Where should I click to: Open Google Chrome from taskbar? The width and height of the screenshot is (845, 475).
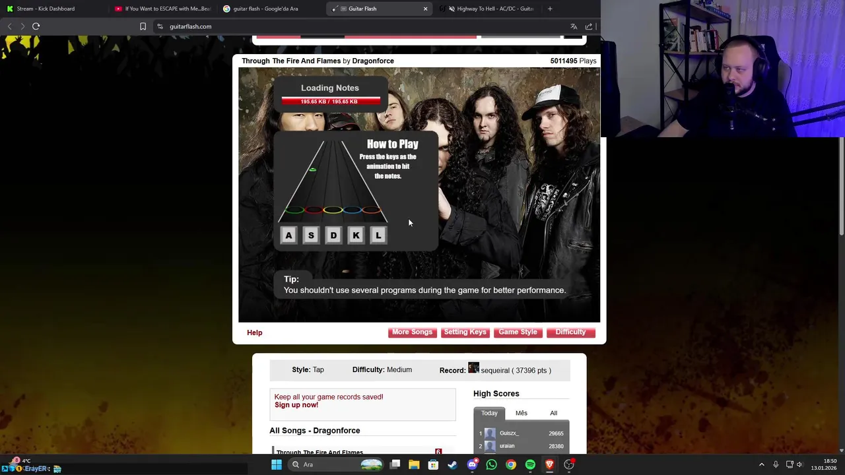(x=511, y=464)
